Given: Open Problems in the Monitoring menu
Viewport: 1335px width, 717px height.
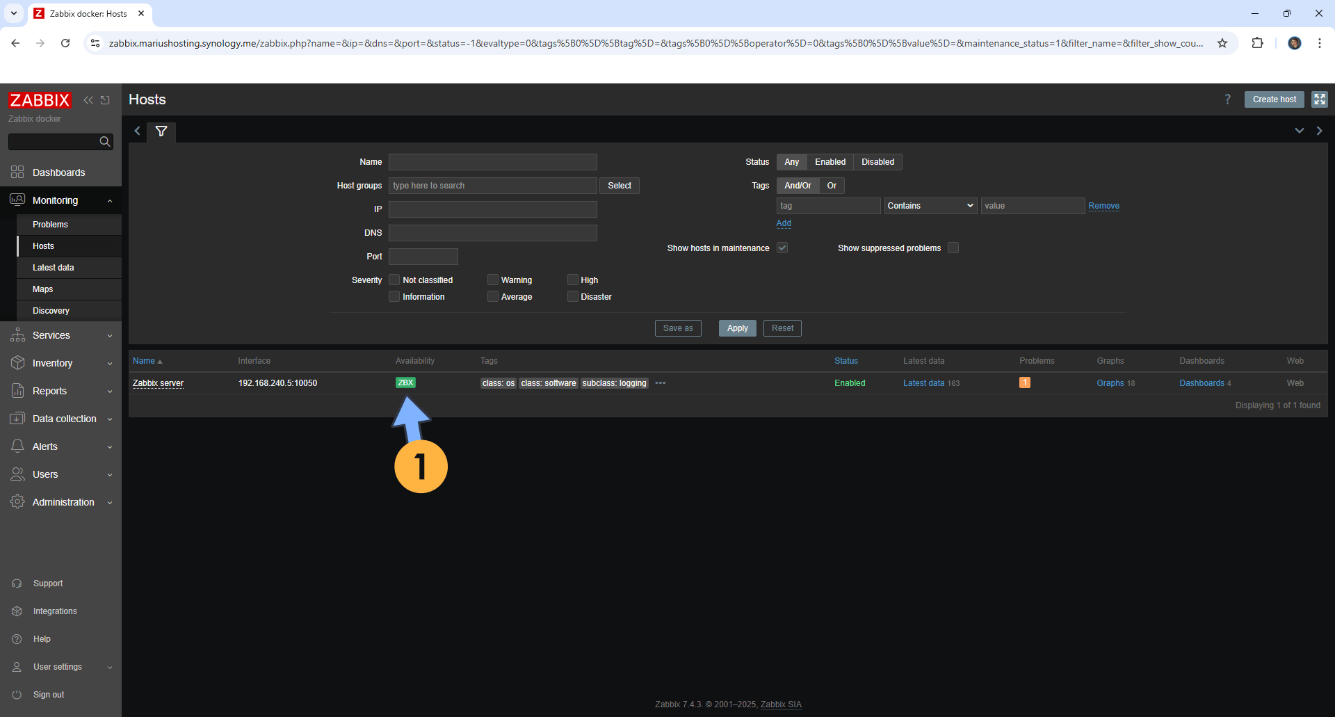Looking at the screenshot, I should tap(50, 225).
